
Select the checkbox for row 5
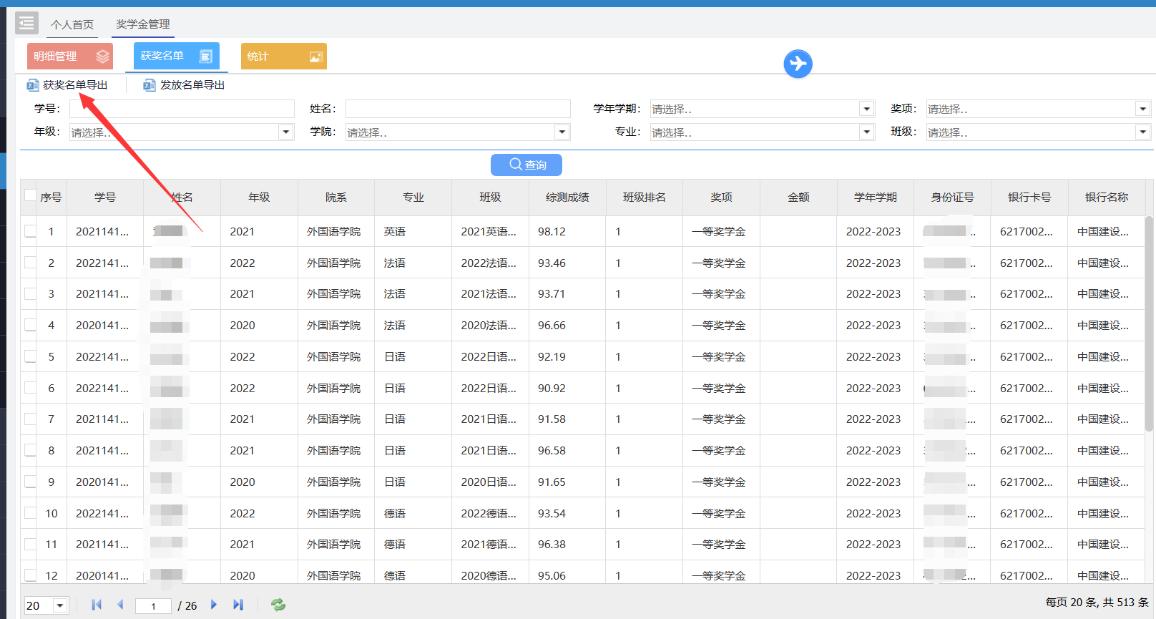pos(30,356)
